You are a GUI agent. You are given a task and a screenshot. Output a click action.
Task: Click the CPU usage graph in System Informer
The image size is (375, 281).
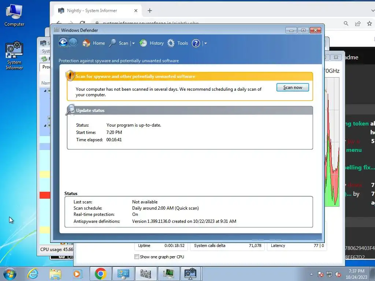pos(332,142)
